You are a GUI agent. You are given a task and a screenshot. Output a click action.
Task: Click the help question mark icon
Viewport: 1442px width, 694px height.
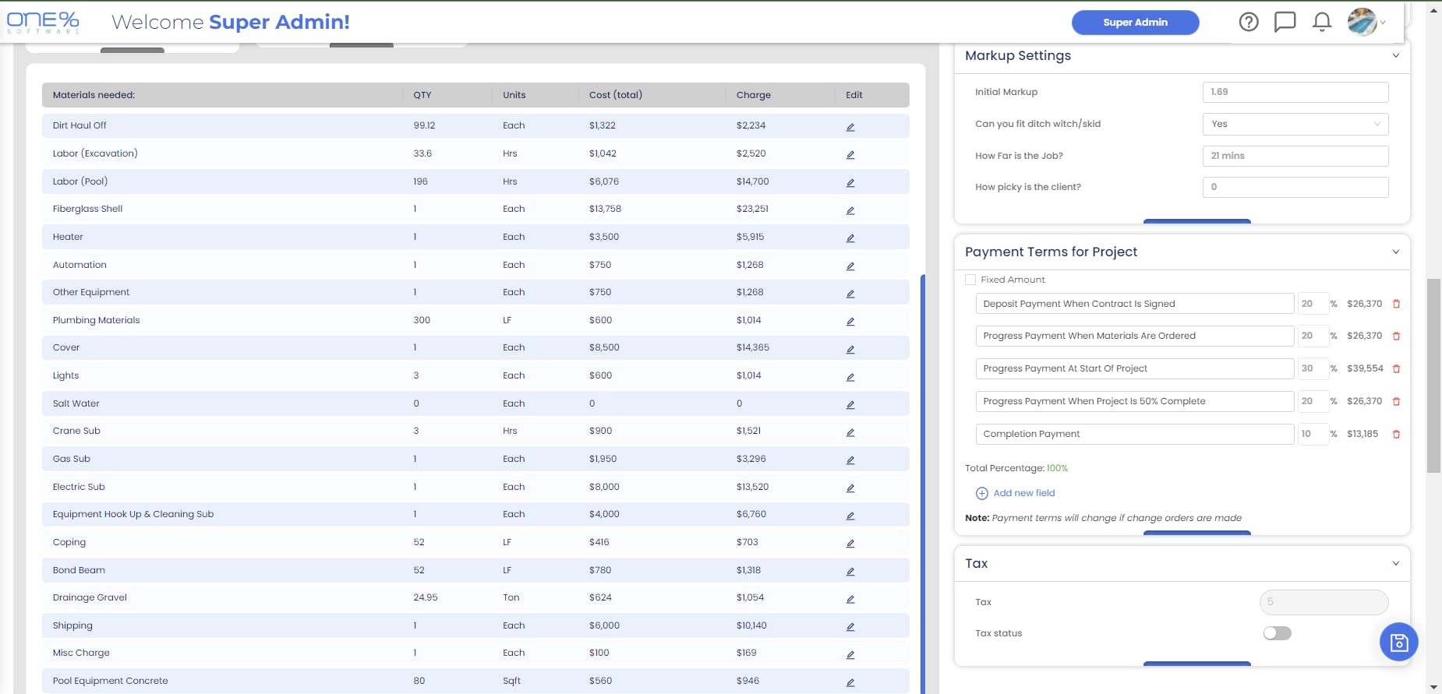click(1249, 22)
